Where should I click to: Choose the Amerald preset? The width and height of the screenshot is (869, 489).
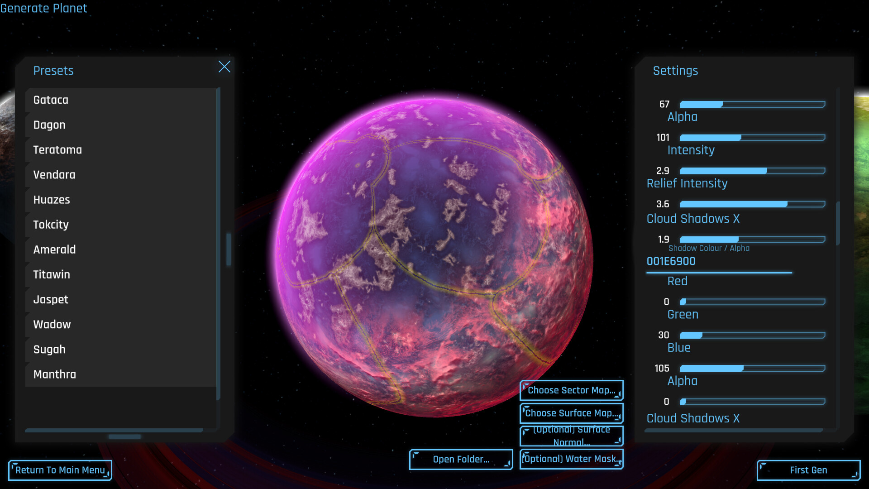pyautogui.click(x=54, y=249)
